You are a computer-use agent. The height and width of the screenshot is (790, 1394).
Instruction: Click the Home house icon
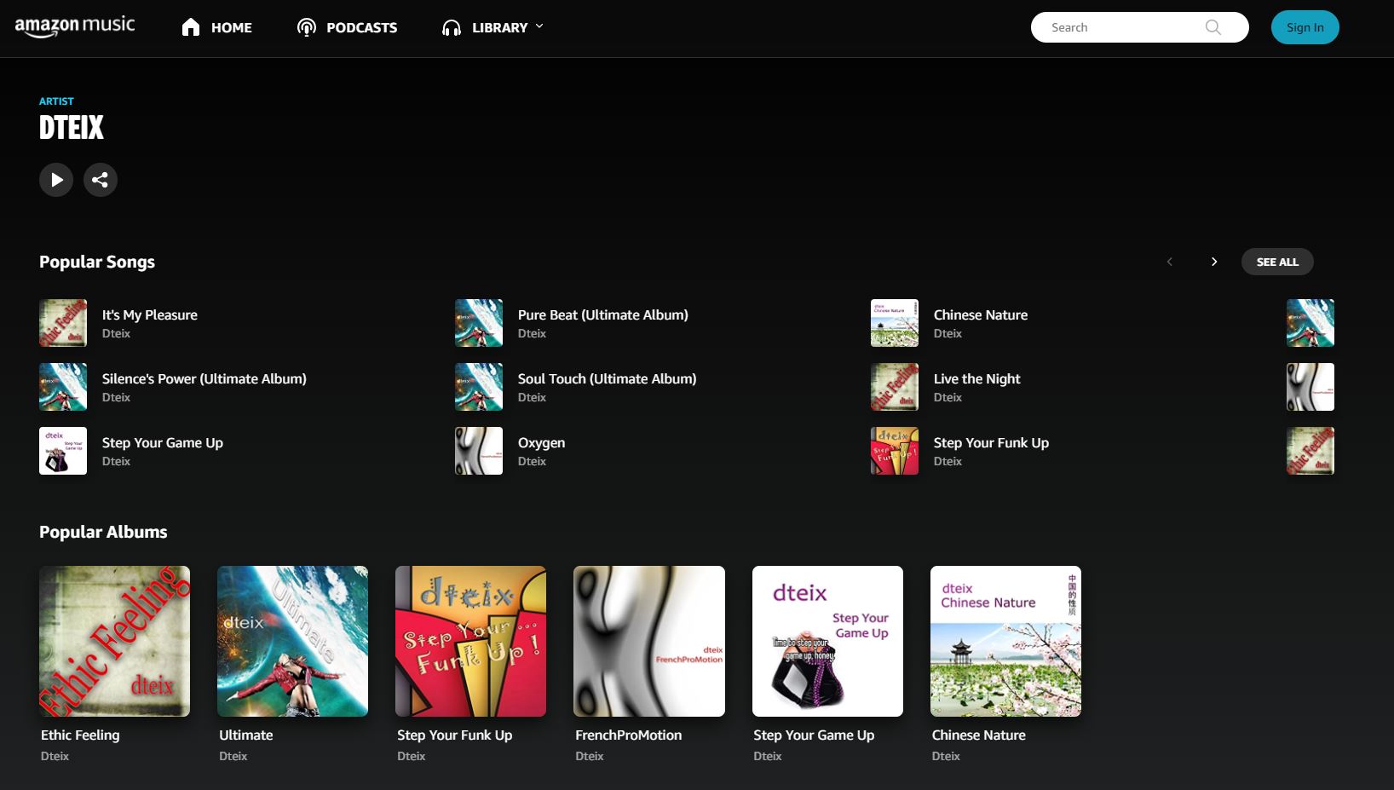coord(191,27)
